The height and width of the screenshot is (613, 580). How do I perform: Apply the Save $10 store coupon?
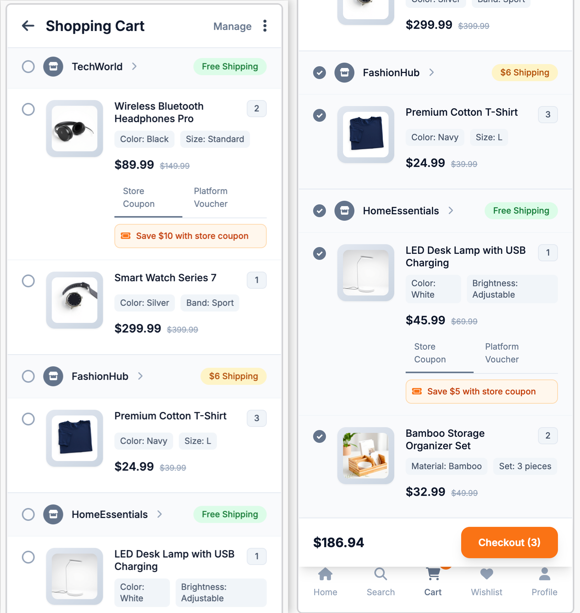tap(190, 236)
